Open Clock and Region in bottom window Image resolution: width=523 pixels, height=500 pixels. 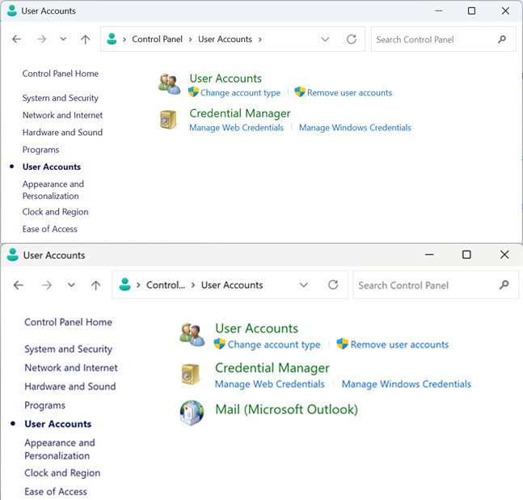point(62,473)
